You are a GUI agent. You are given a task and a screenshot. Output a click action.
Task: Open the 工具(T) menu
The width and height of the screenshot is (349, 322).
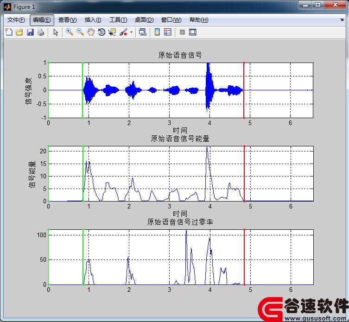(118, 20)
